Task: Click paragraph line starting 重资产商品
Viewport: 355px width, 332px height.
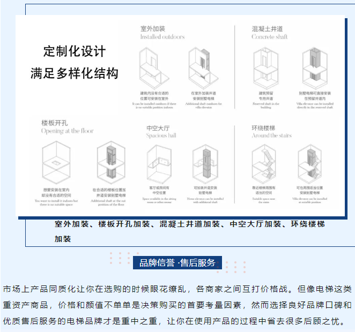Action: (x=177, y=305)
